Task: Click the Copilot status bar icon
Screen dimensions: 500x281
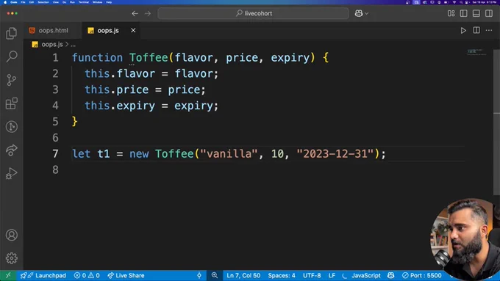Action: 391,275
